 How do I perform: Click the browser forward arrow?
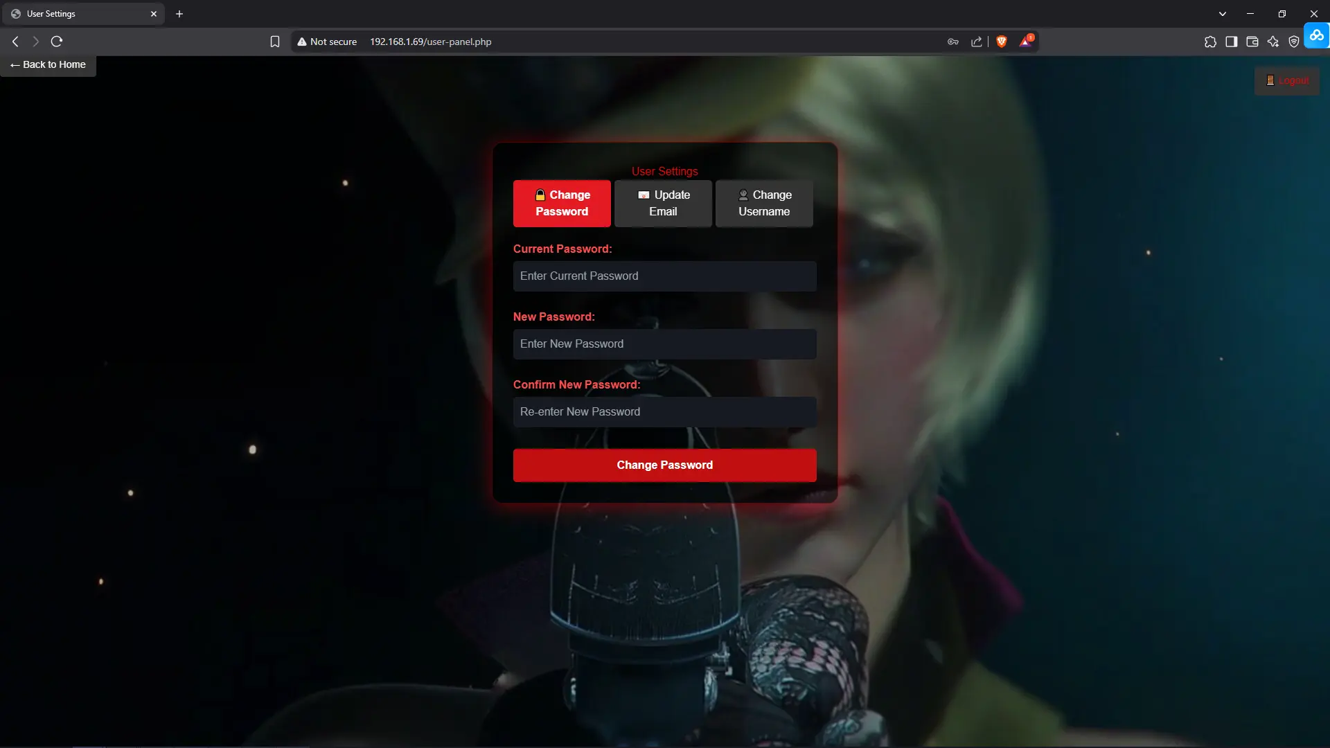[x=36, y=42]
